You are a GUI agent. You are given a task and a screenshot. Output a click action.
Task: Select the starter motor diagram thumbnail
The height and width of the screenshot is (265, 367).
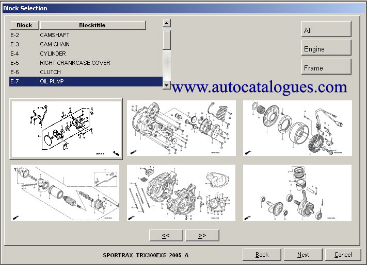point(66,193)
